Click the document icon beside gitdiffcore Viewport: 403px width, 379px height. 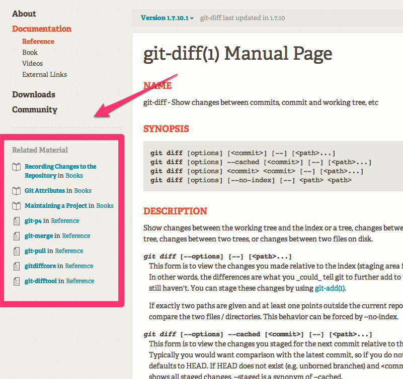[17, 266]
